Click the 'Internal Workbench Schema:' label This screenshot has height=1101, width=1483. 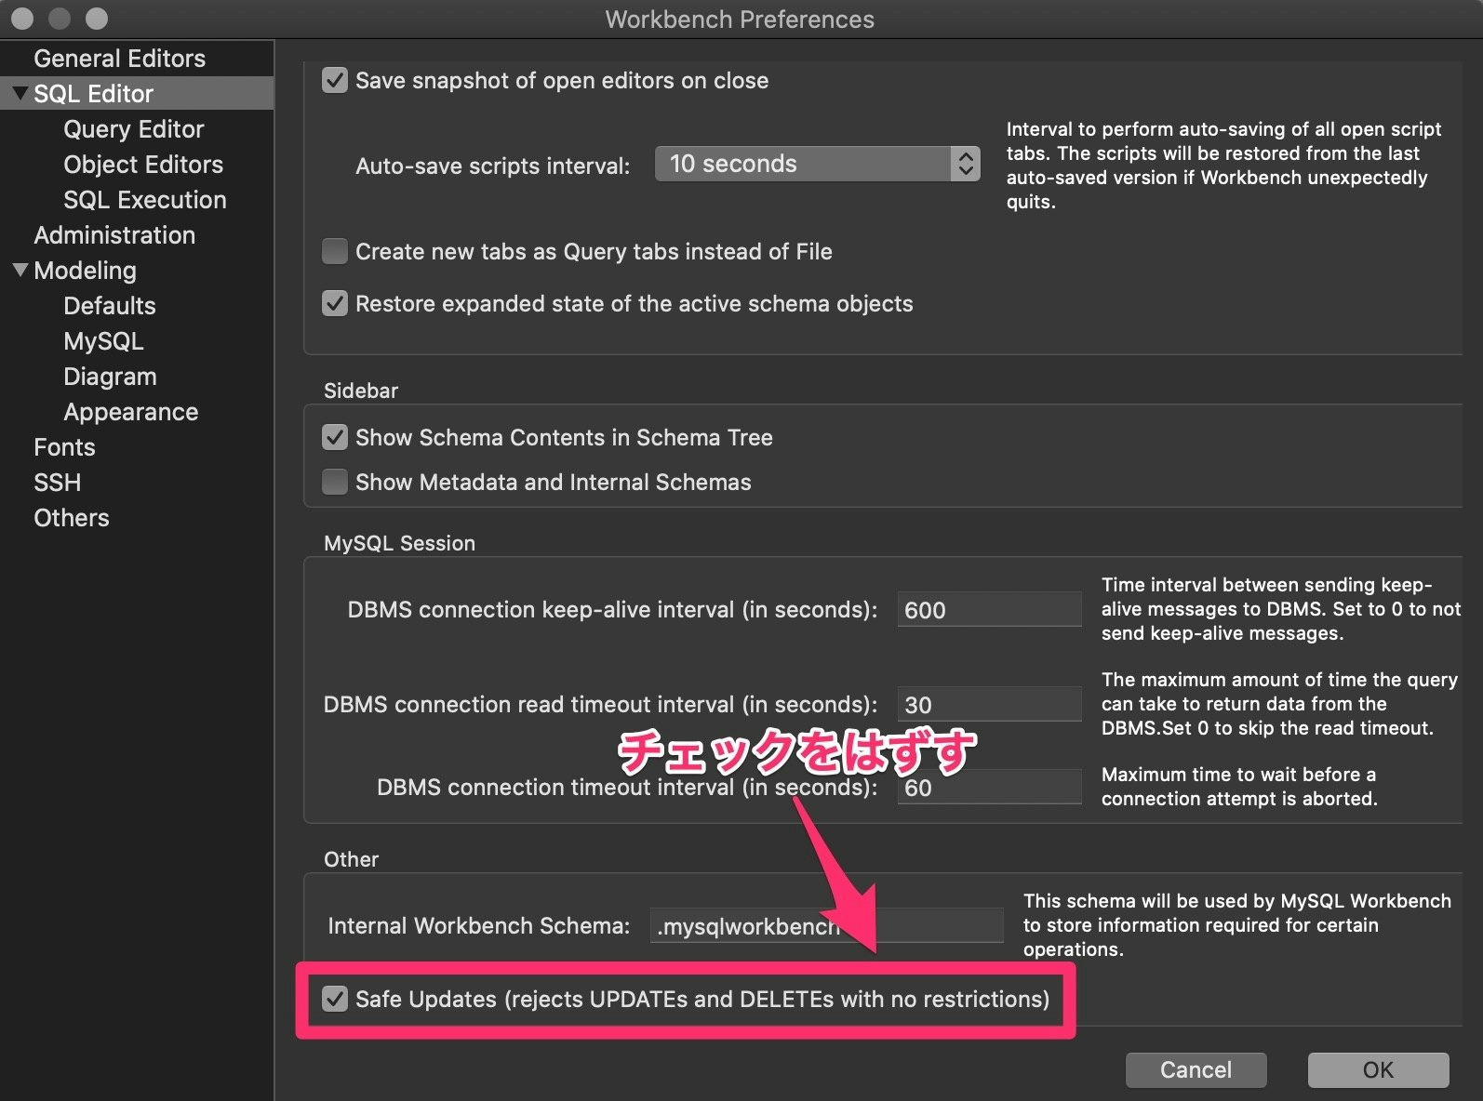(479, 926)
